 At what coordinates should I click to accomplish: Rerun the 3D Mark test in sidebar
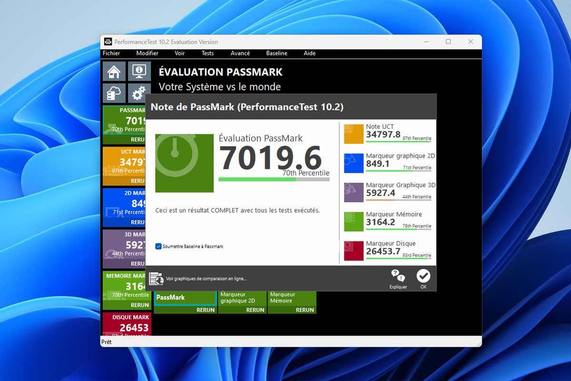[x=138, y=264]
